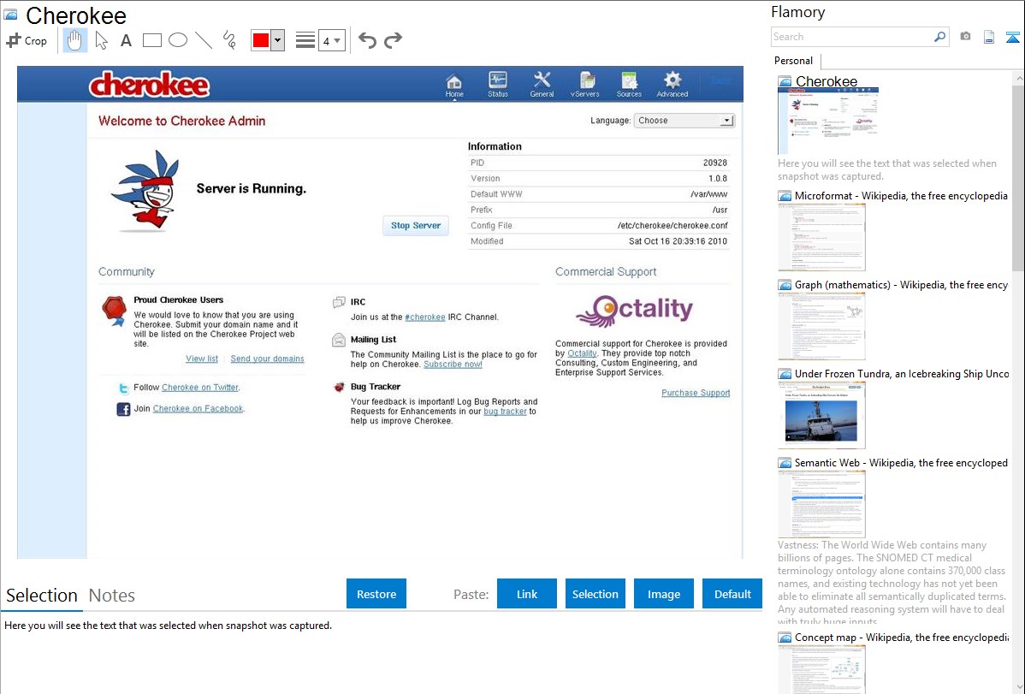
Task: Open Home in Cherokee navigation
Action: point(454,86)
